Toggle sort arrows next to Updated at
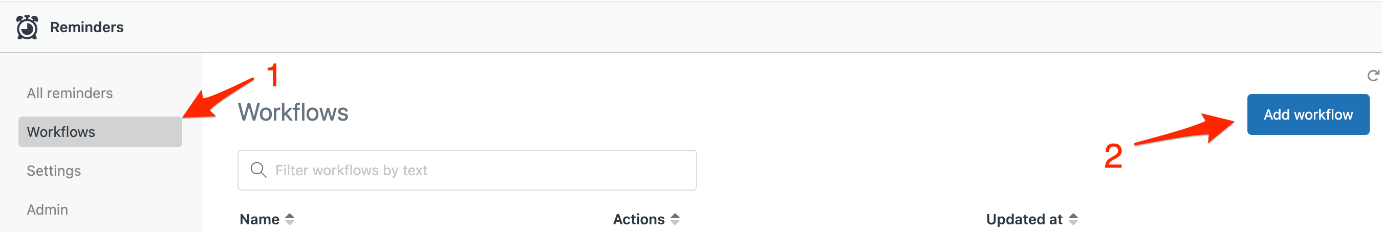Image resolution: width=1382 pixels, height=232 pixels. click(x=1073, y=219)
